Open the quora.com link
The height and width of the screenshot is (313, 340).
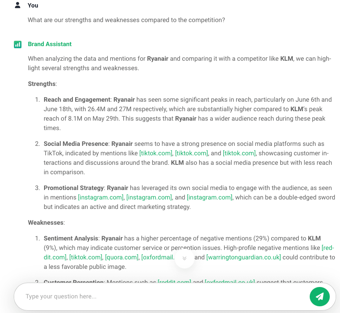click(122, 257)
